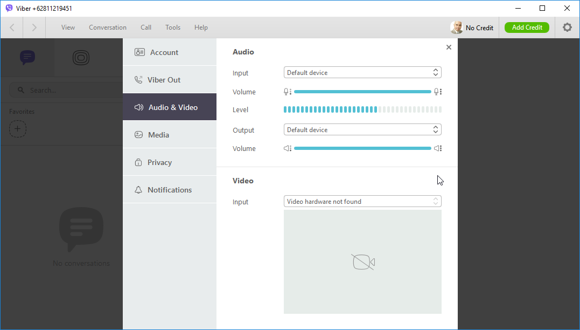
Task: Open the Tools menu
Action: point(173,27)
